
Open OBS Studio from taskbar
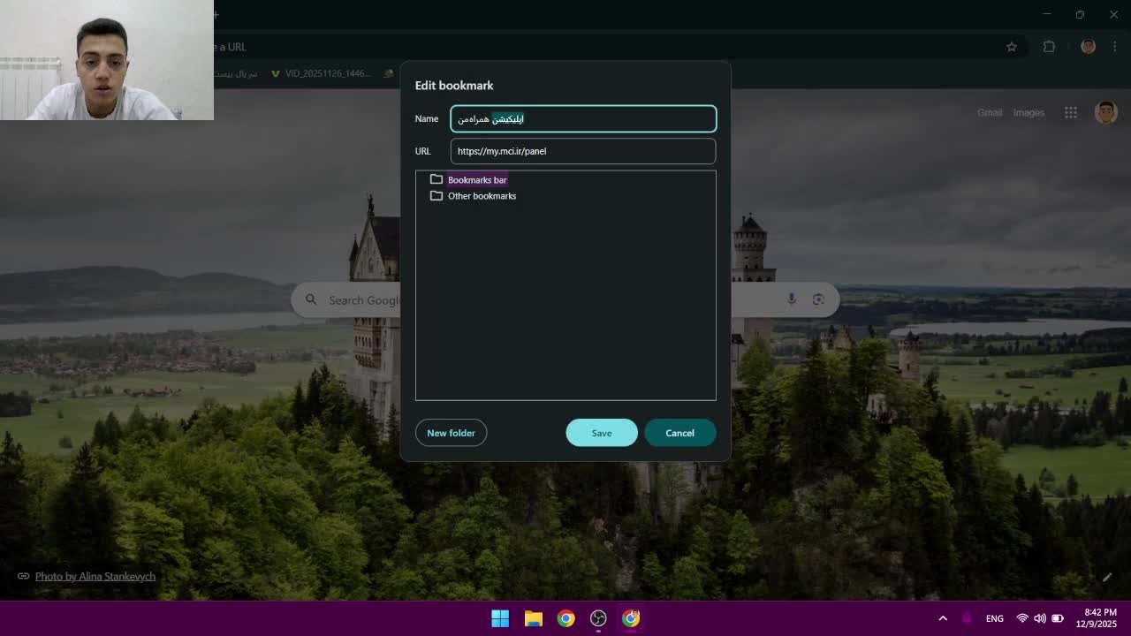(598, 618)
